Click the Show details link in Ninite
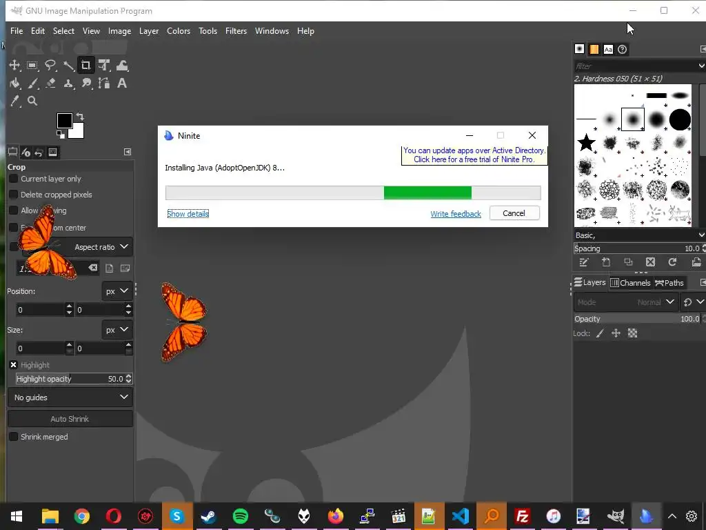The image size is (706, 530). pyautogui.click(x=188, y=214)
